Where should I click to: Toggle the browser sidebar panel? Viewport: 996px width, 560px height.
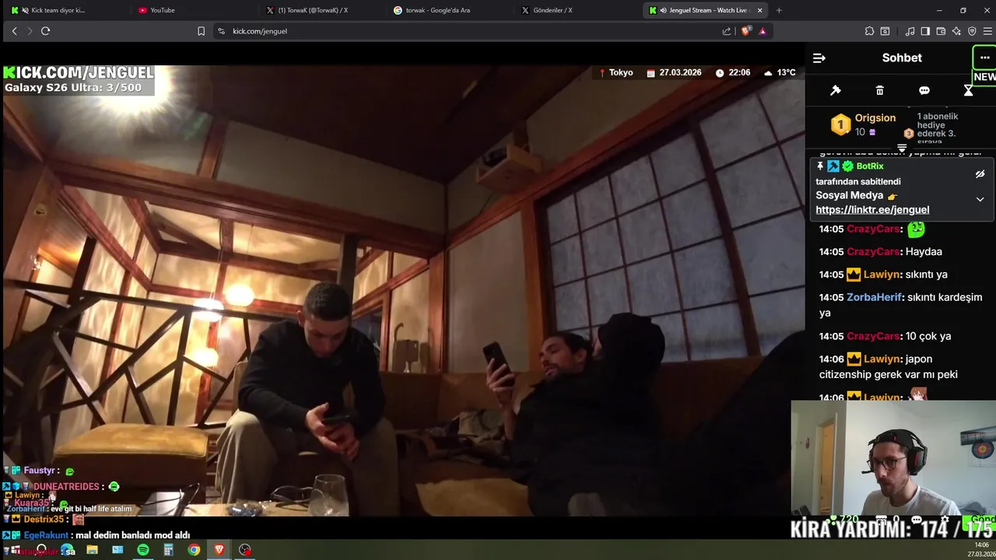[x=925, y=31]
